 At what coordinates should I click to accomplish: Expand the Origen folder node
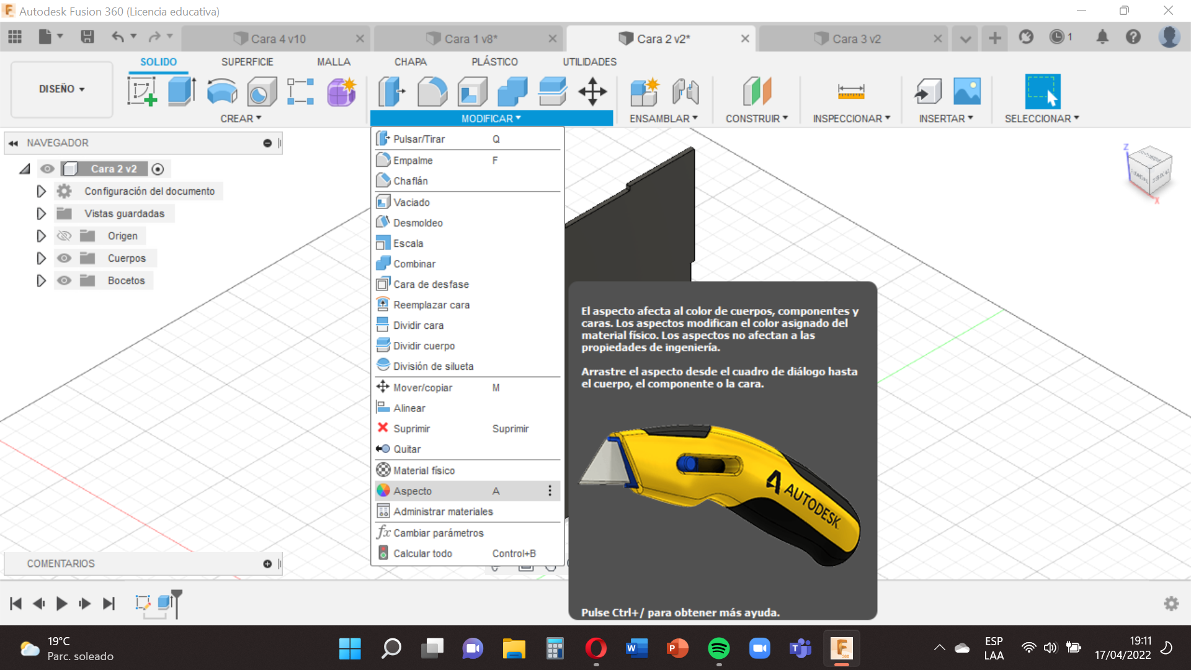[41, 236]
